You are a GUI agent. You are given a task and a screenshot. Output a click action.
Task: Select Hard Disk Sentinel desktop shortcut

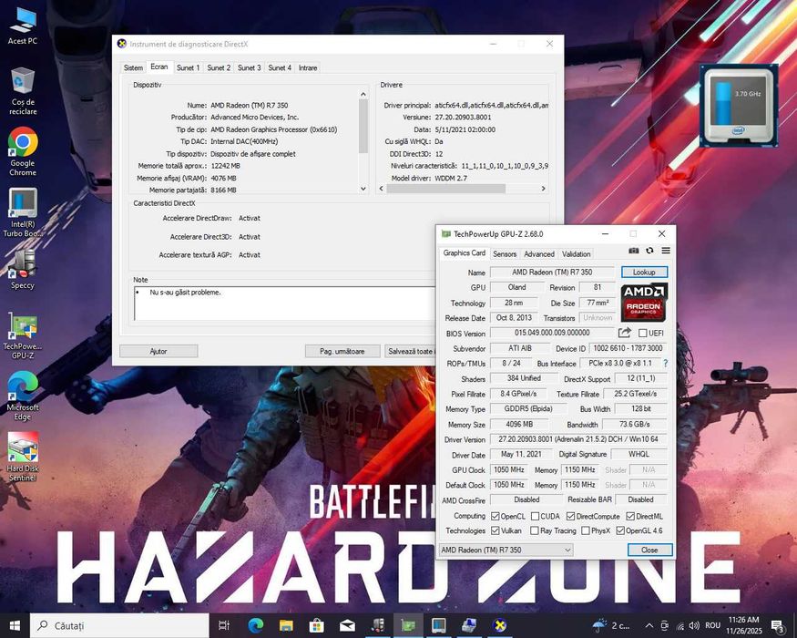point(23,457)
